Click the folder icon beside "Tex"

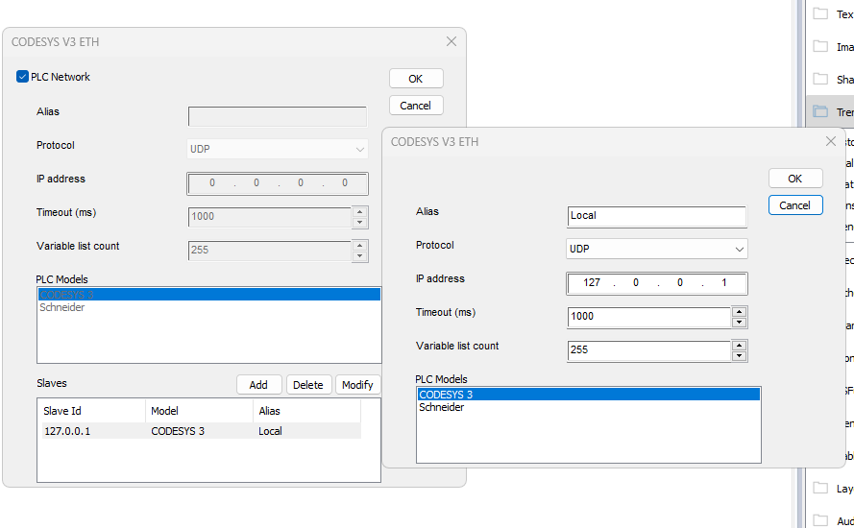click(820, 13)
